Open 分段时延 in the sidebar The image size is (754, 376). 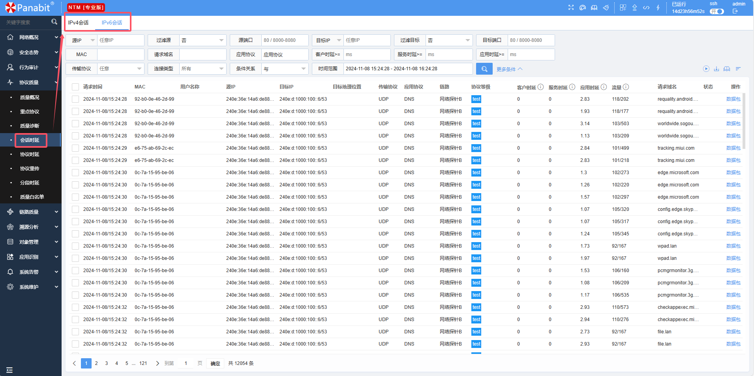point(30,182)
